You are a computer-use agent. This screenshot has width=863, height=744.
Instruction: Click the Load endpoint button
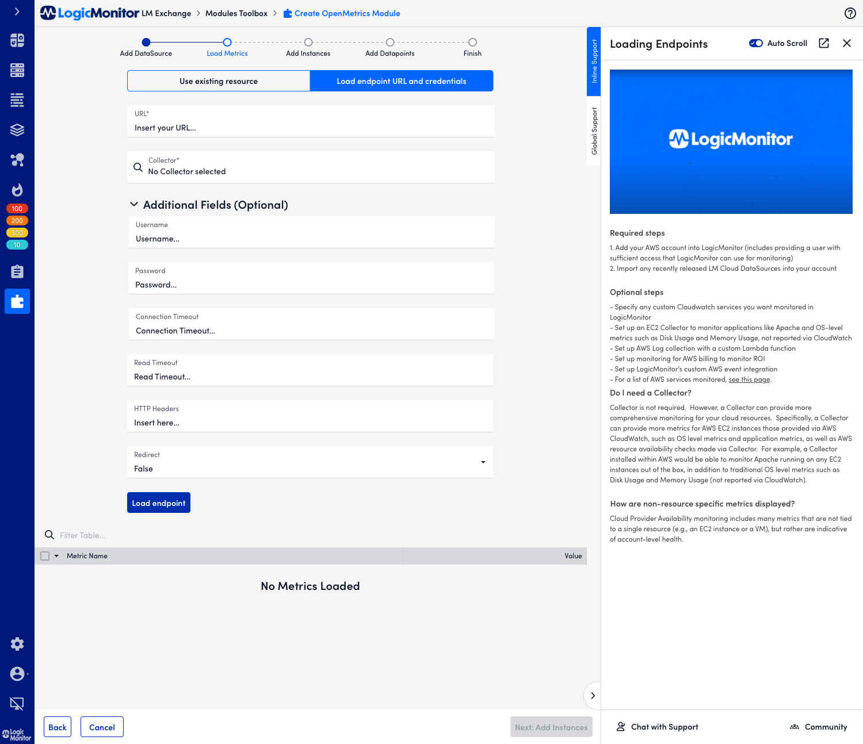coord(159,503)
